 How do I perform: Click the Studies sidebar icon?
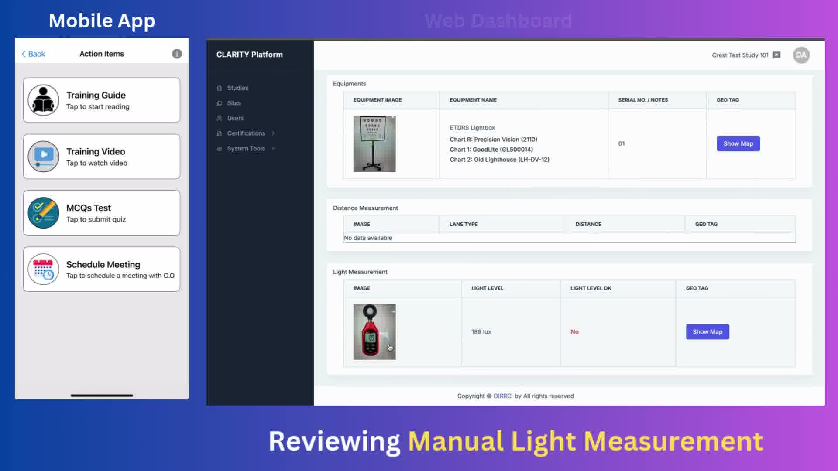point(219,88)
